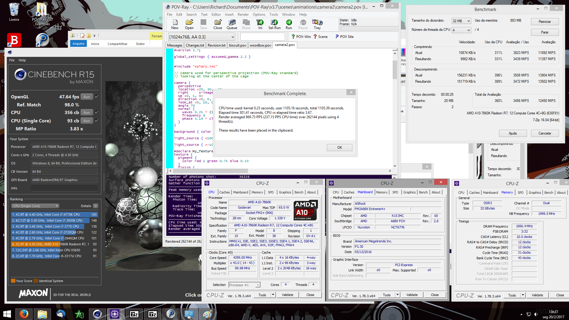Click Ajuda button in Benchmark window

[x=513, y=133]
